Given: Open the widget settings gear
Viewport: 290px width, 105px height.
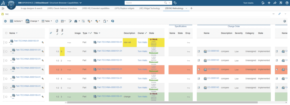Looking at the screenshot, I should tap(285, 21).
